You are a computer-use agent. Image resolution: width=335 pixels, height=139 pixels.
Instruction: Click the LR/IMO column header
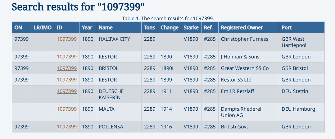pyautogui.click(x=43, y=28)
